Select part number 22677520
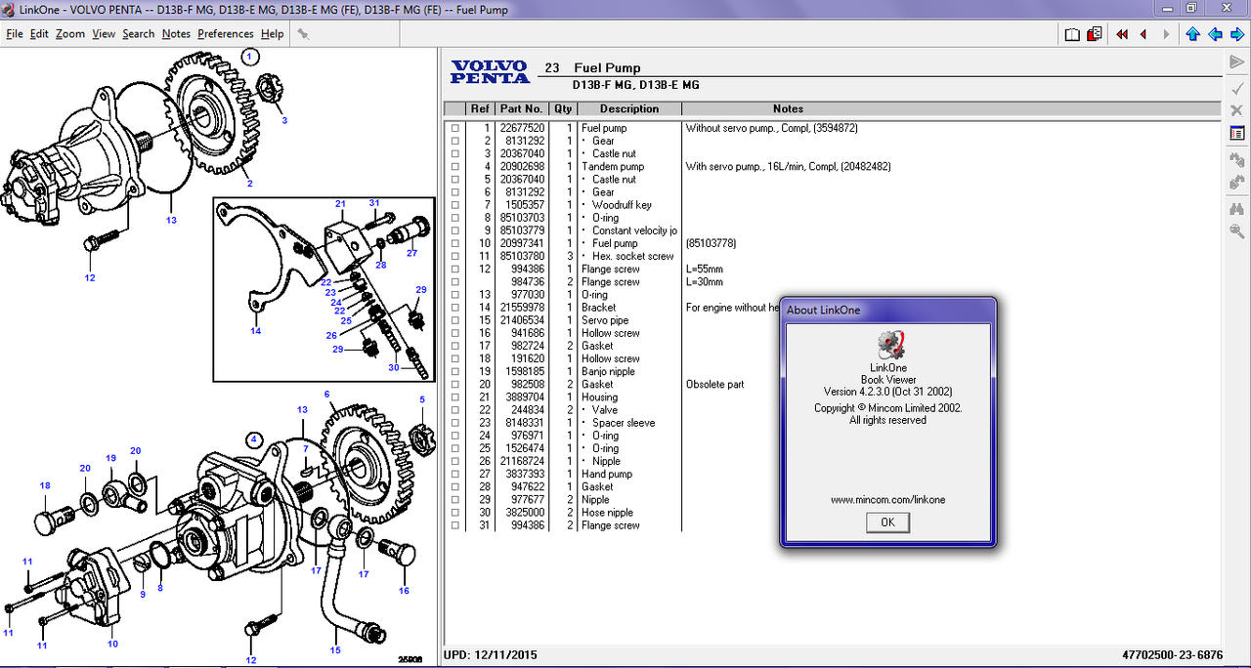Image resolution: width=1251 pixels, height=668 pixels. tap(522, 128)
